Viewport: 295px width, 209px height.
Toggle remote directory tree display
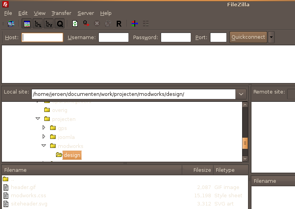coord(49,24)
